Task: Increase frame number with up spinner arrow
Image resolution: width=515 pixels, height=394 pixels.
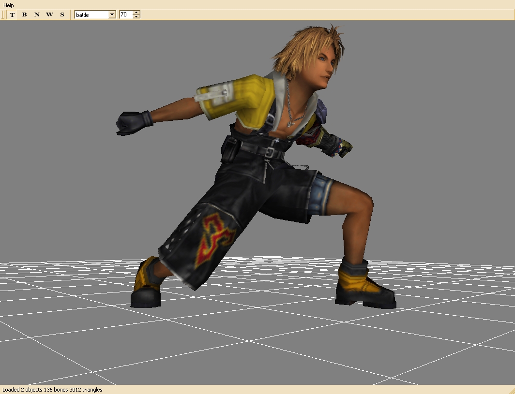Action: pos(136,13)
